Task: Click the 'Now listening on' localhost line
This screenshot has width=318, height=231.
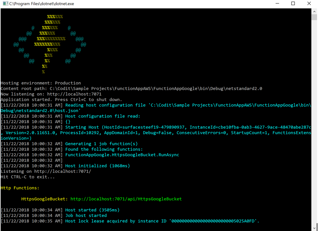Action: [51, 94]
